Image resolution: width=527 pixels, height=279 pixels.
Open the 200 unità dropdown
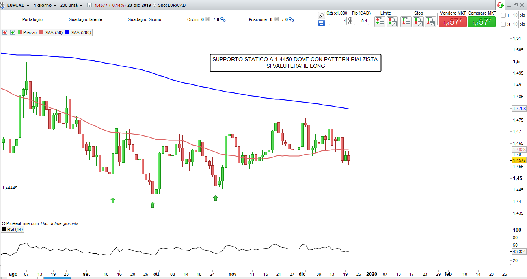(x=71, y=5)
